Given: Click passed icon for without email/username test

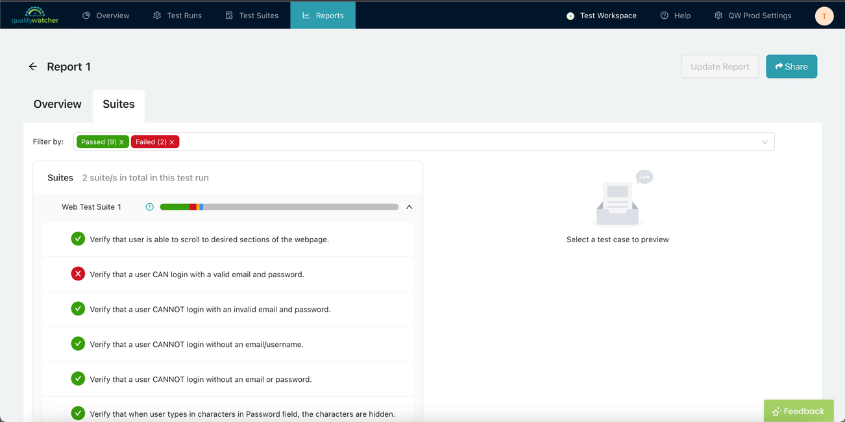Looking at the screenshot, I should 78,344.
